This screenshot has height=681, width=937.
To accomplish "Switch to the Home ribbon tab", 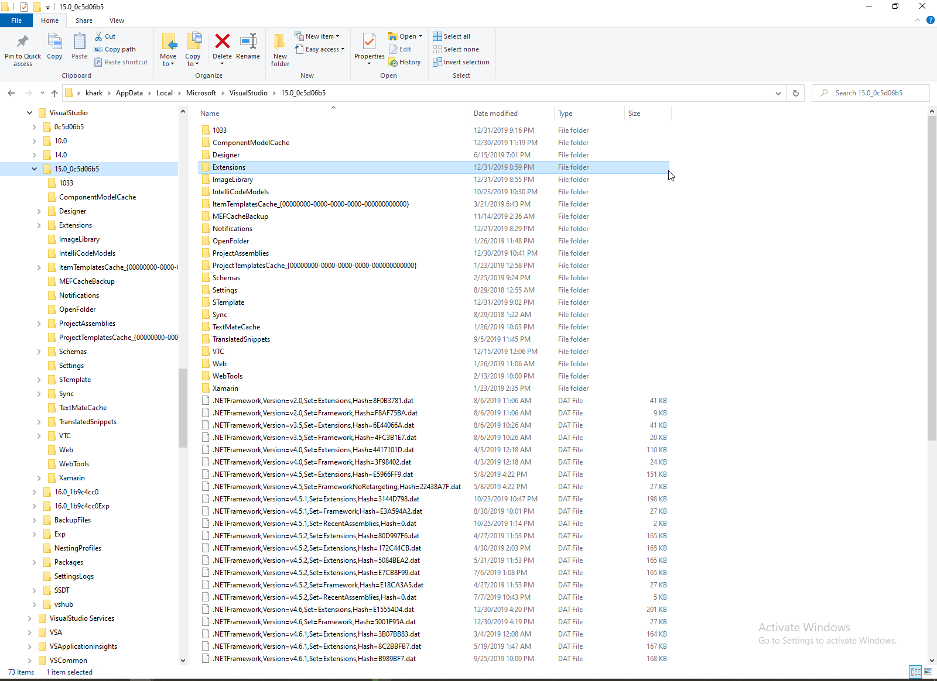I will click(50, 20).
